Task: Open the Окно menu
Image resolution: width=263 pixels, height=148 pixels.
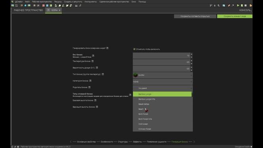Action: 134,2
